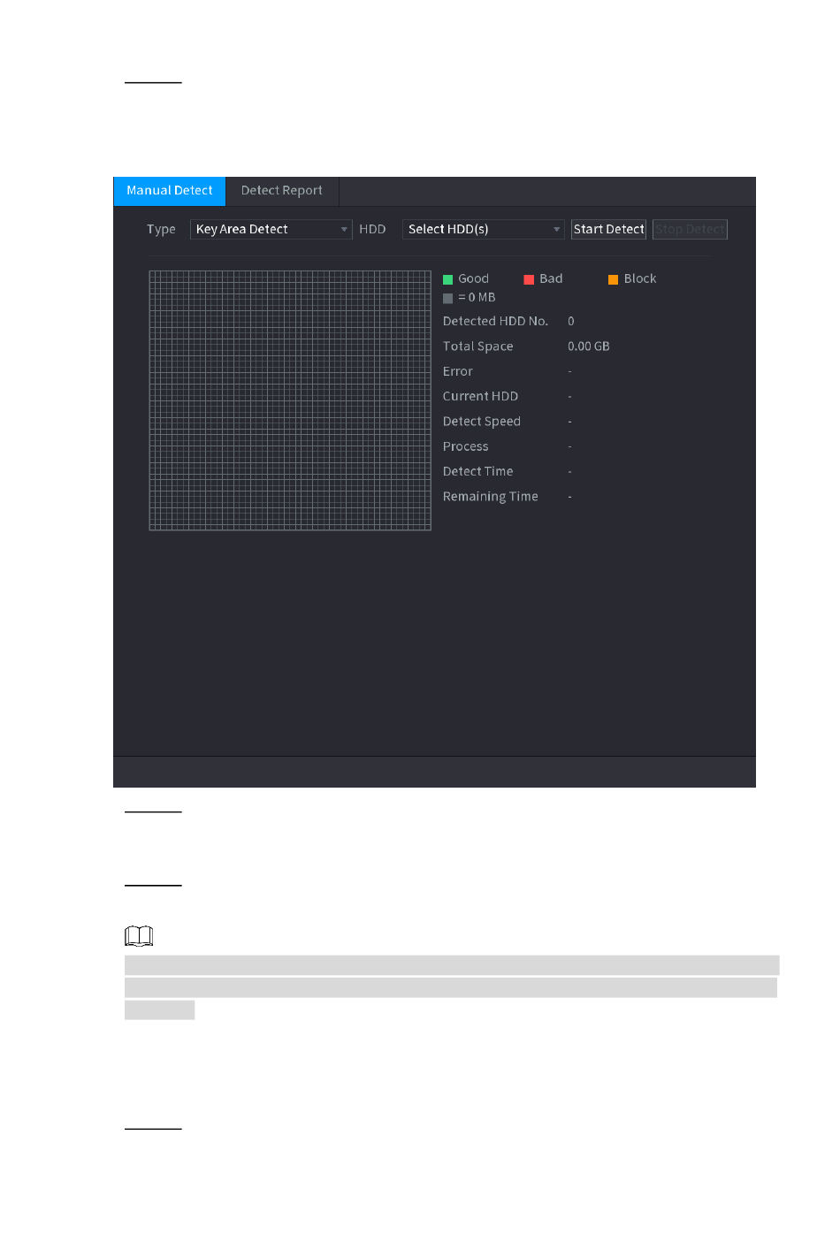The image size is (840, 1234).
Task: Expand the Select HDD(s) dropdown
Action: point(483,230)
